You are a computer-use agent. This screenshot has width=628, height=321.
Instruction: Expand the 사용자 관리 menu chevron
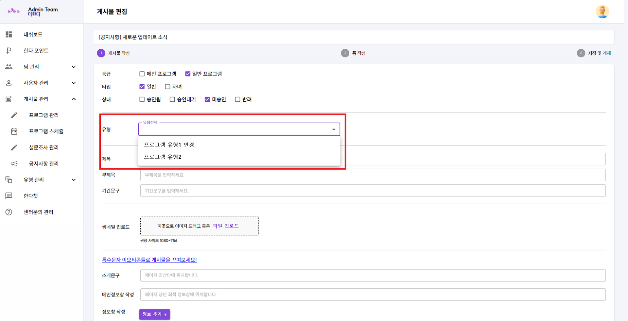point(74,83)
